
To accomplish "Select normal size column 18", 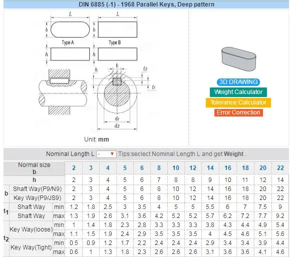I will tap(245, 168).
